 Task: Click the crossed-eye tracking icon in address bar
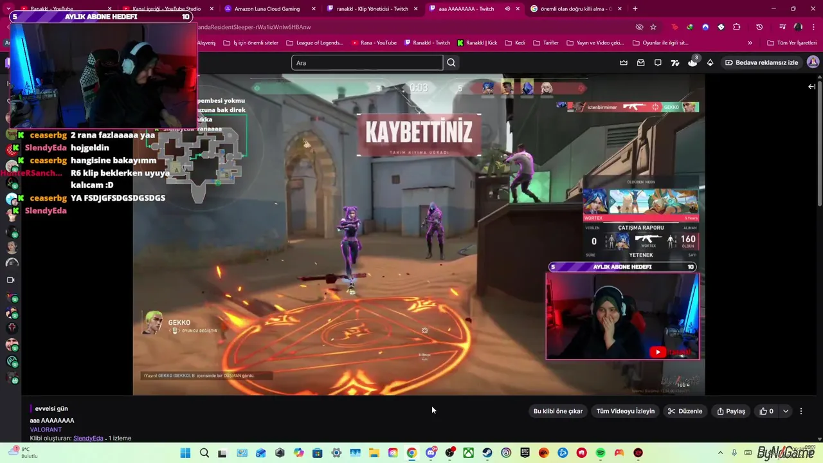[639, 27]
